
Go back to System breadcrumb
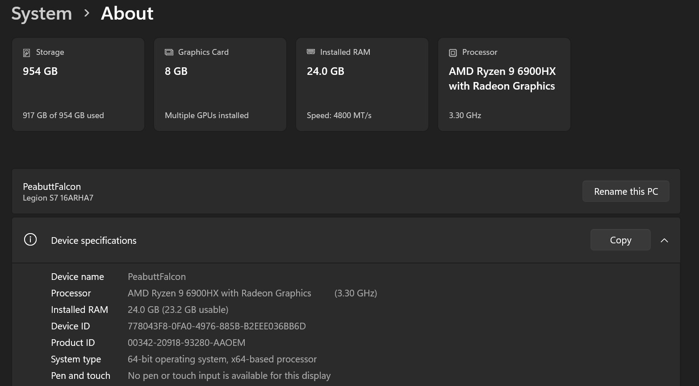[42, 13]
